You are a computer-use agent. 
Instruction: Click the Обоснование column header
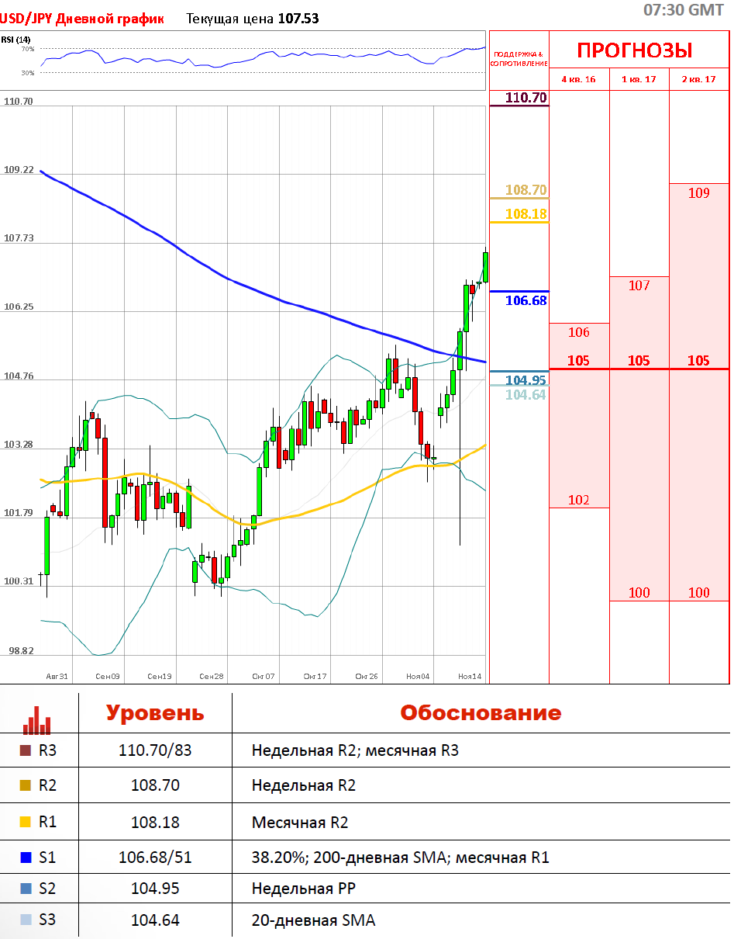(x=481, y=713)
